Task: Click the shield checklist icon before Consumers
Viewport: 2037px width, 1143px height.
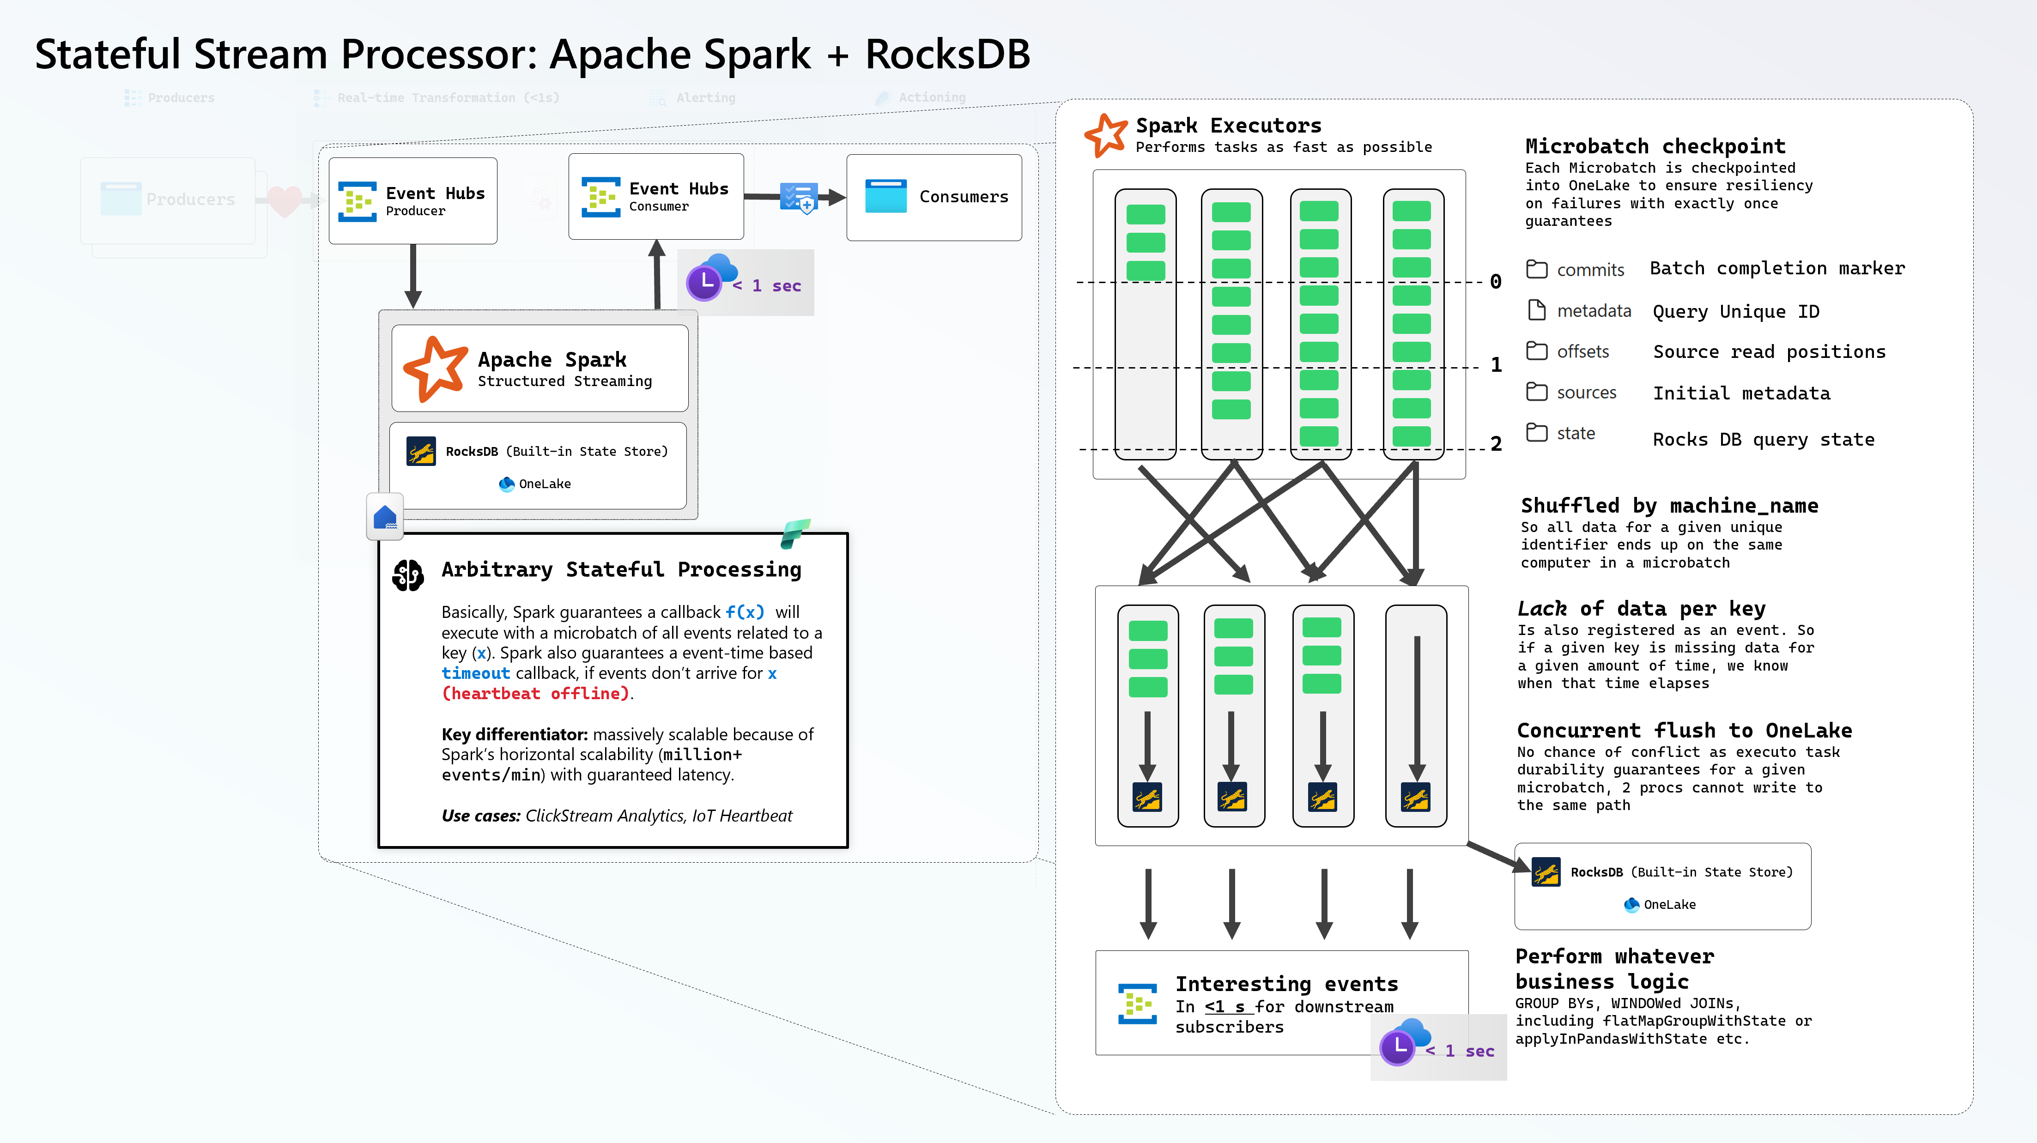Action: 799,198
